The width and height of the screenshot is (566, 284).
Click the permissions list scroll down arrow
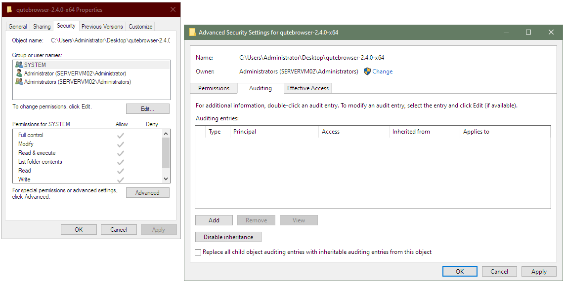coord(166,179)
